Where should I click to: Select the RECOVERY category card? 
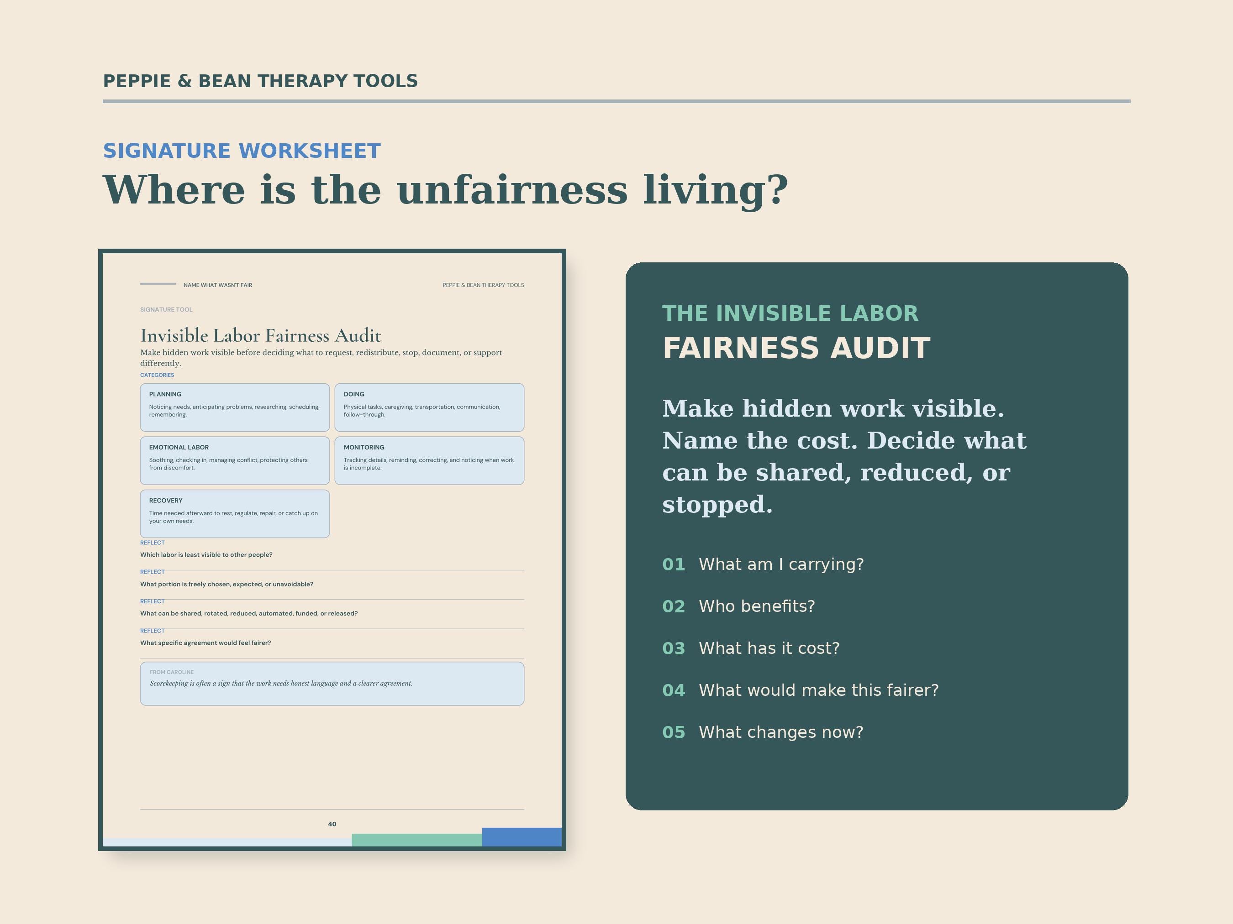[235, 513]
